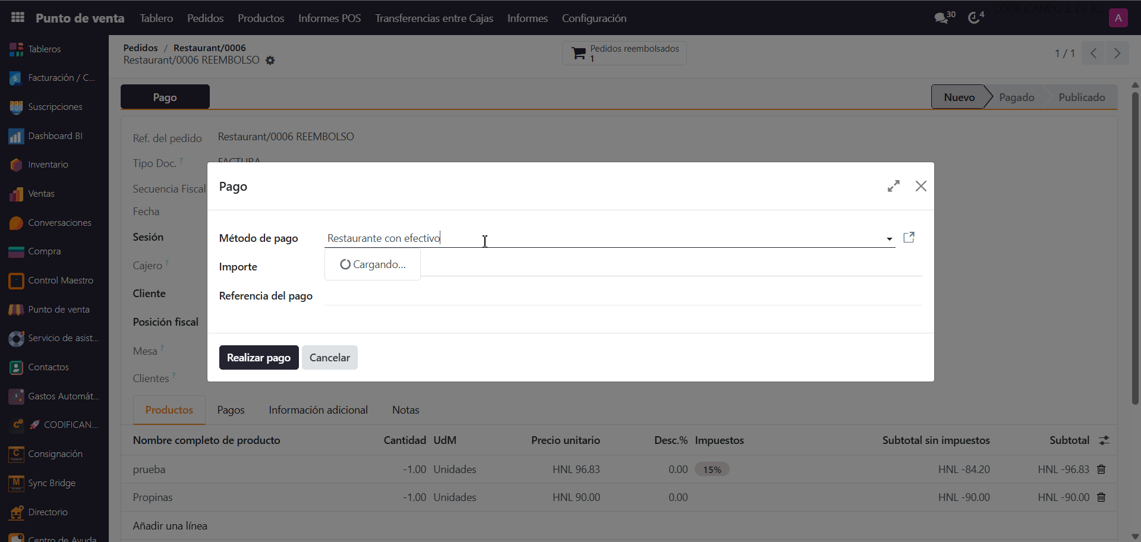
Task: Open Pedidos menu
Action: click(206, 18)
